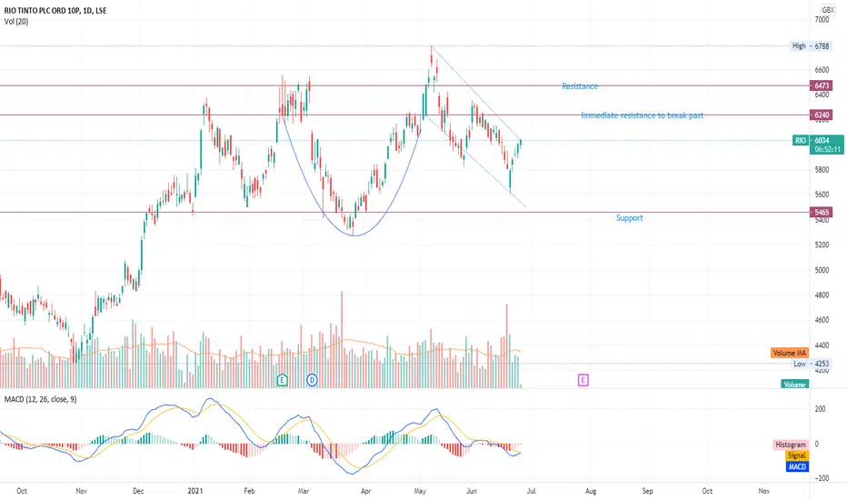Click the MACD (12, 26, close, 9) label
This screenshot has height=500, width=847.
pos(41,399)
